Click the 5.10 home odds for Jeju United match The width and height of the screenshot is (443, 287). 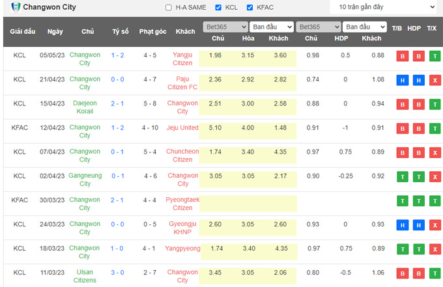click(x=218, y=128)
